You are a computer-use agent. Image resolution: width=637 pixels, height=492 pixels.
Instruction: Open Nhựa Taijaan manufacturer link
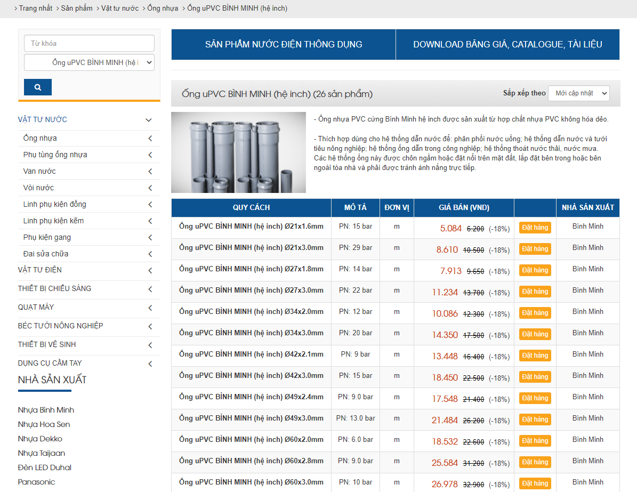coord(42,453)
